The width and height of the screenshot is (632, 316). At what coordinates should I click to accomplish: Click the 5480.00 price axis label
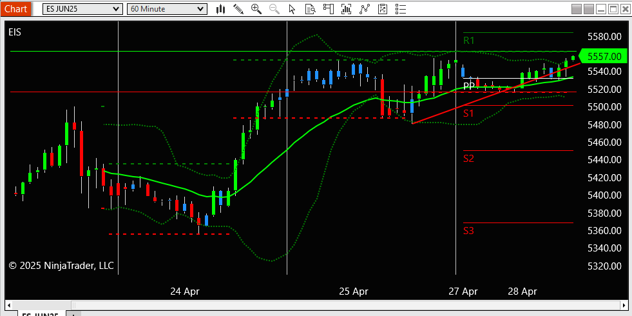pos(604,124)
